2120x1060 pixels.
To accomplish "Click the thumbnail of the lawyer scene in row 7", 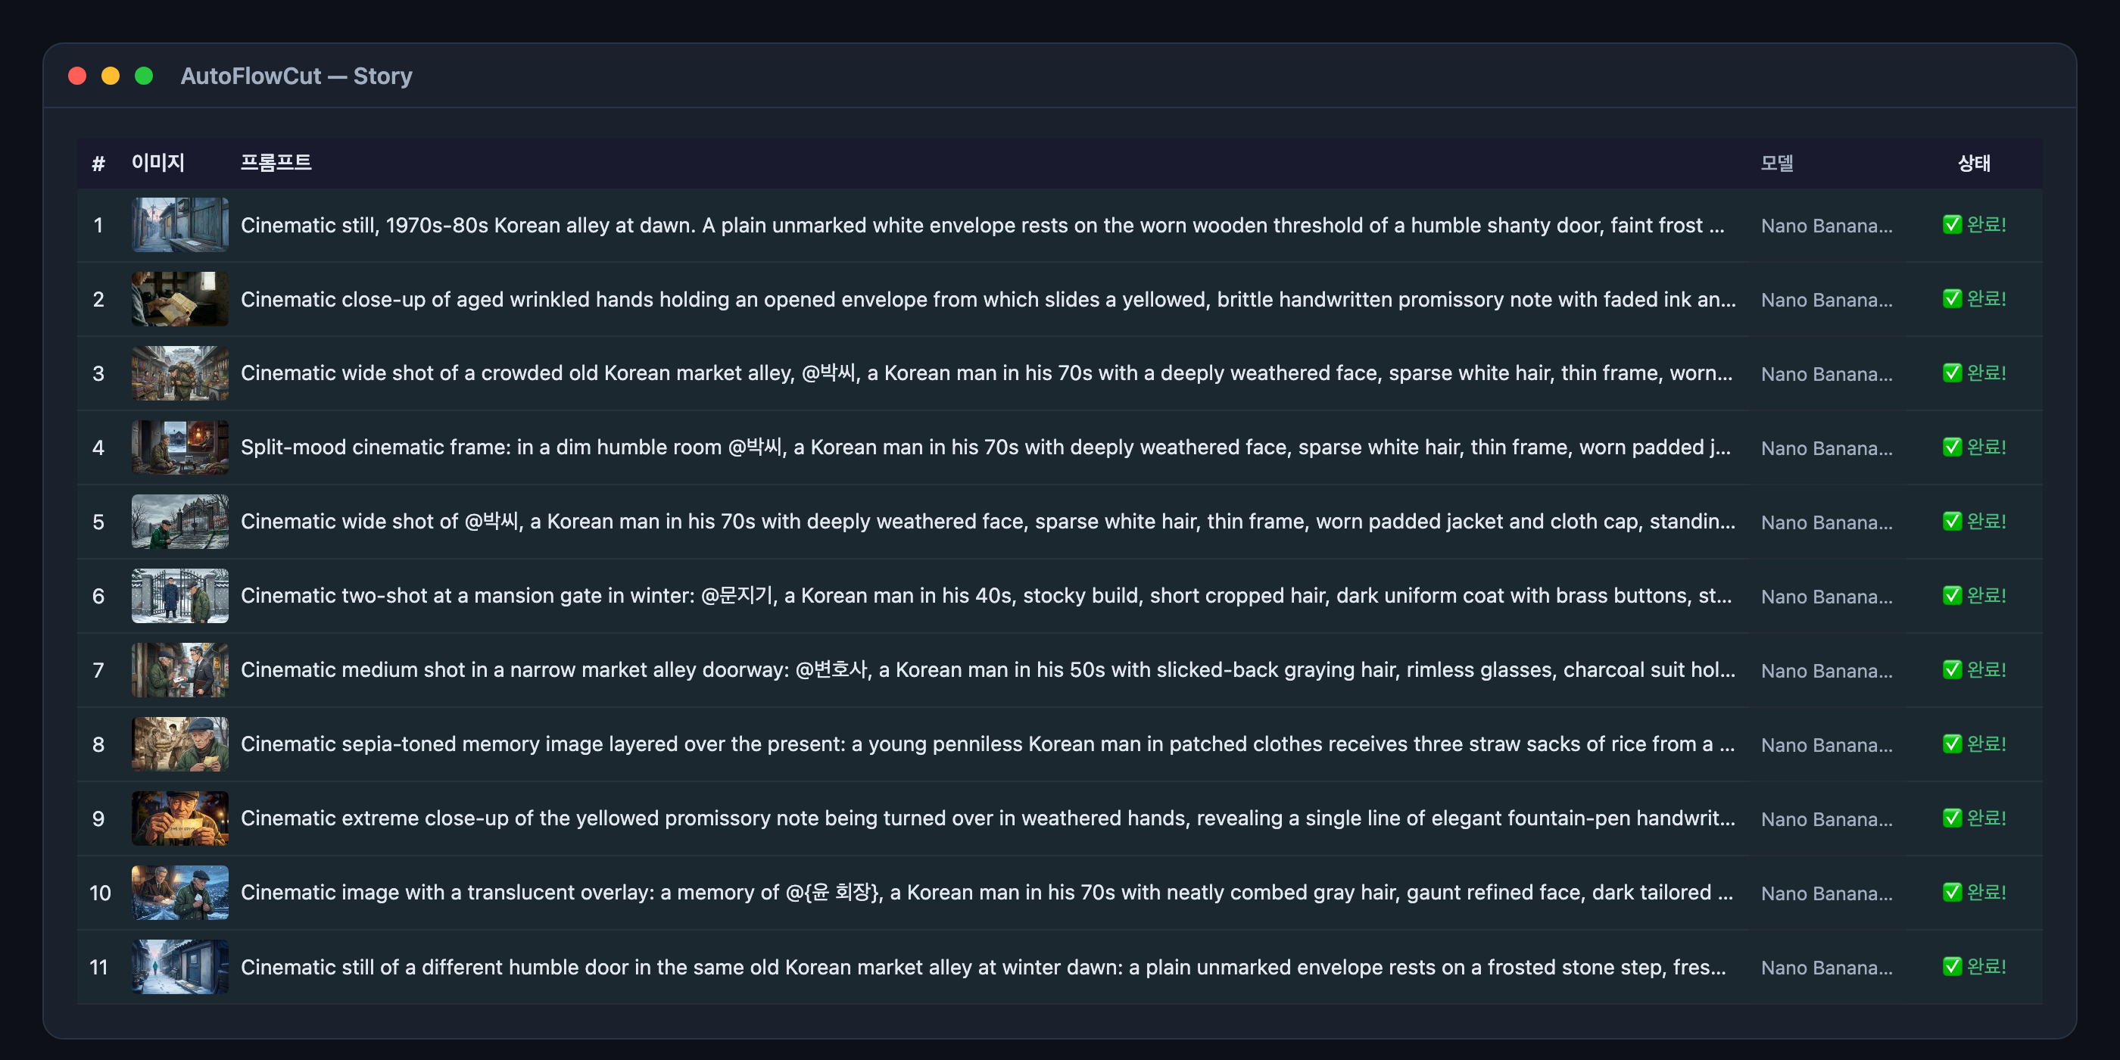I will pyautogui.click(x=179, y=670).
